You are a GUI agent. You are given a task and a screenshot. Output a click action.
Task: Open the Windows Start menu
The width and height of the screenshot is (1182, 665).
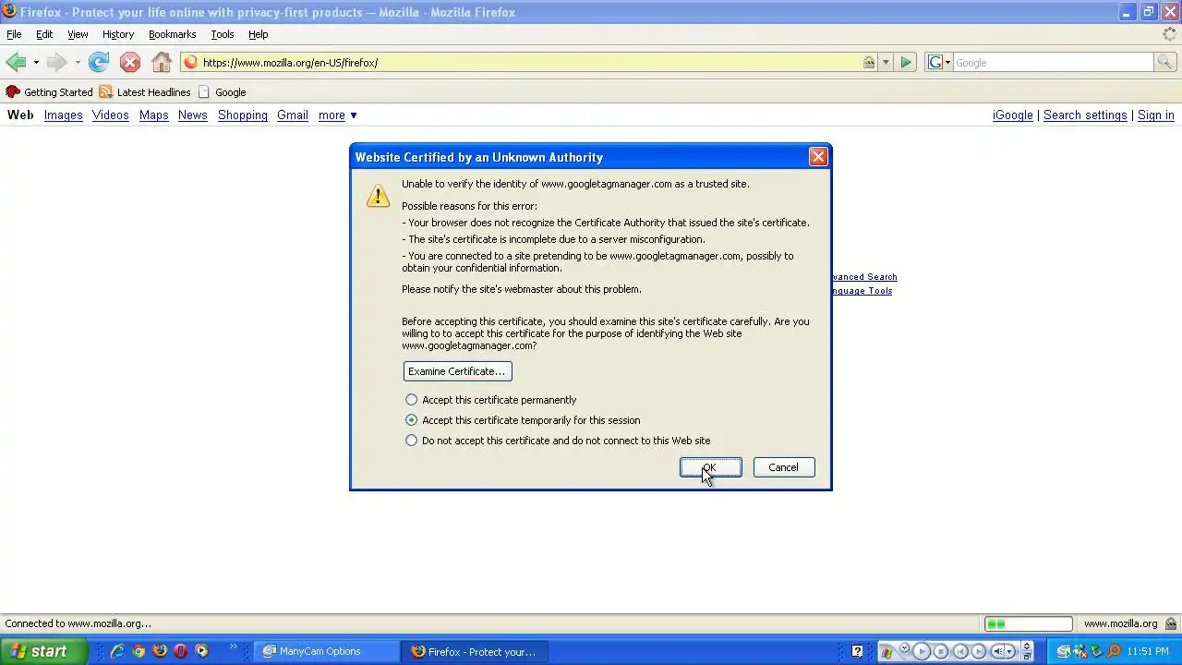43,651
